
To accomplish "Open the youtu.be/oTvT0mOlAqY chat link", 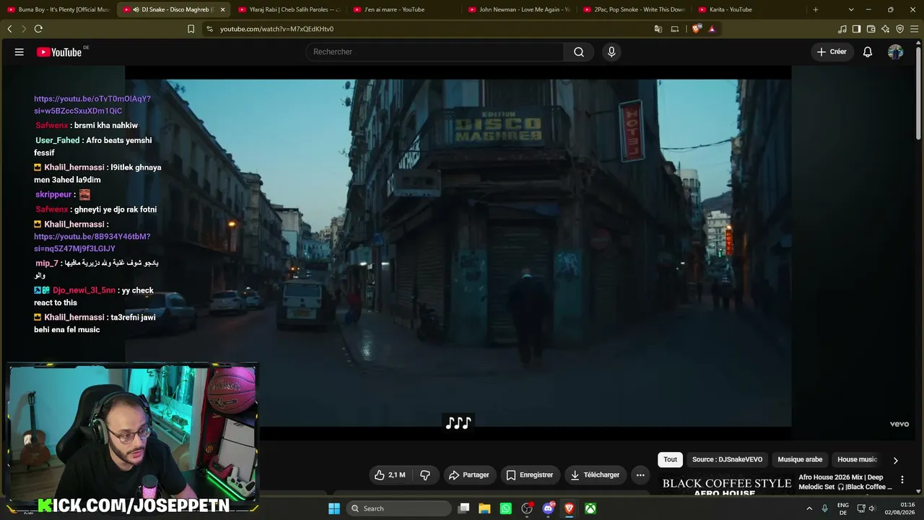I will point(92,105).
